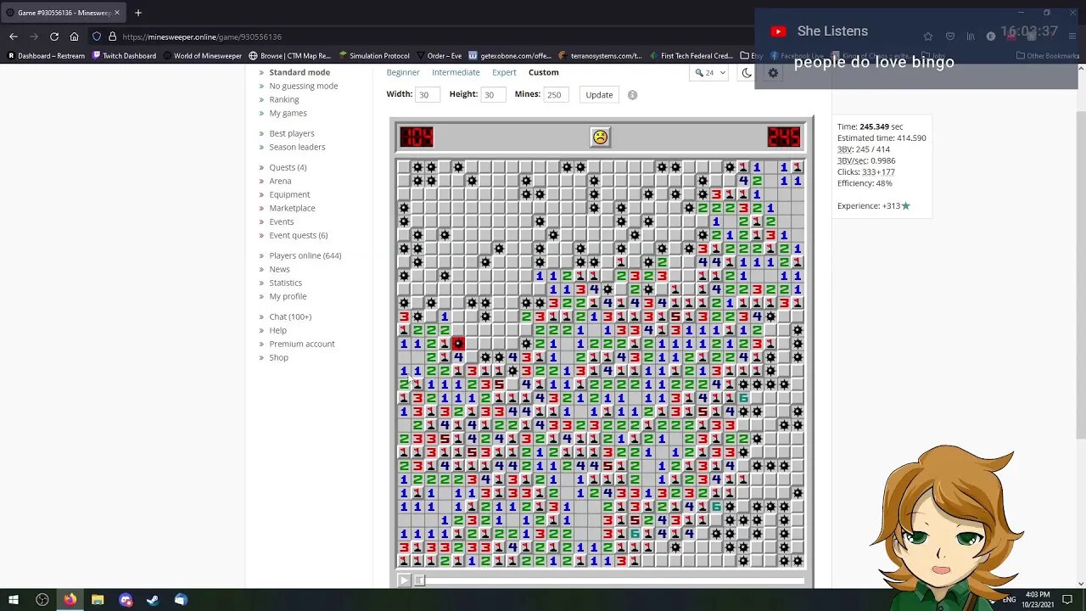Viewport: 1086px width, 611px height.
Task: Open the Statistics page
Action: pos(285,283)
